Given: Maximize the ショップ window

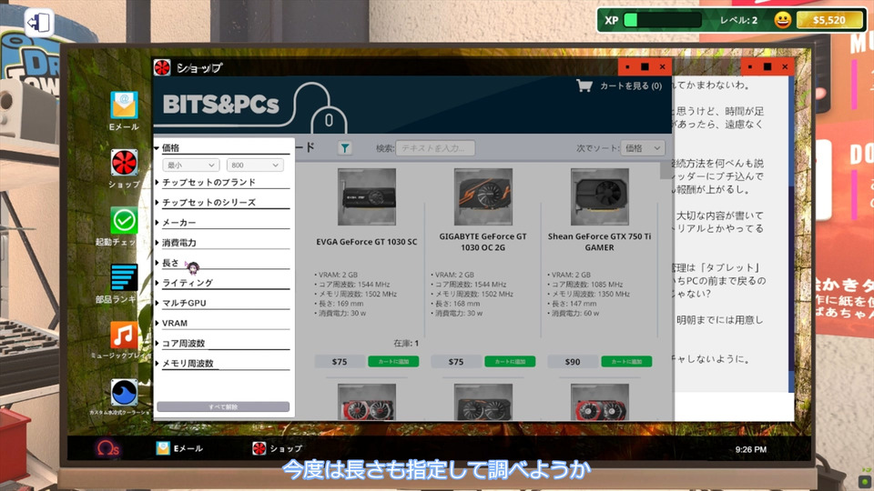Looking at the screenshot, I should click(x=645, y=66).
